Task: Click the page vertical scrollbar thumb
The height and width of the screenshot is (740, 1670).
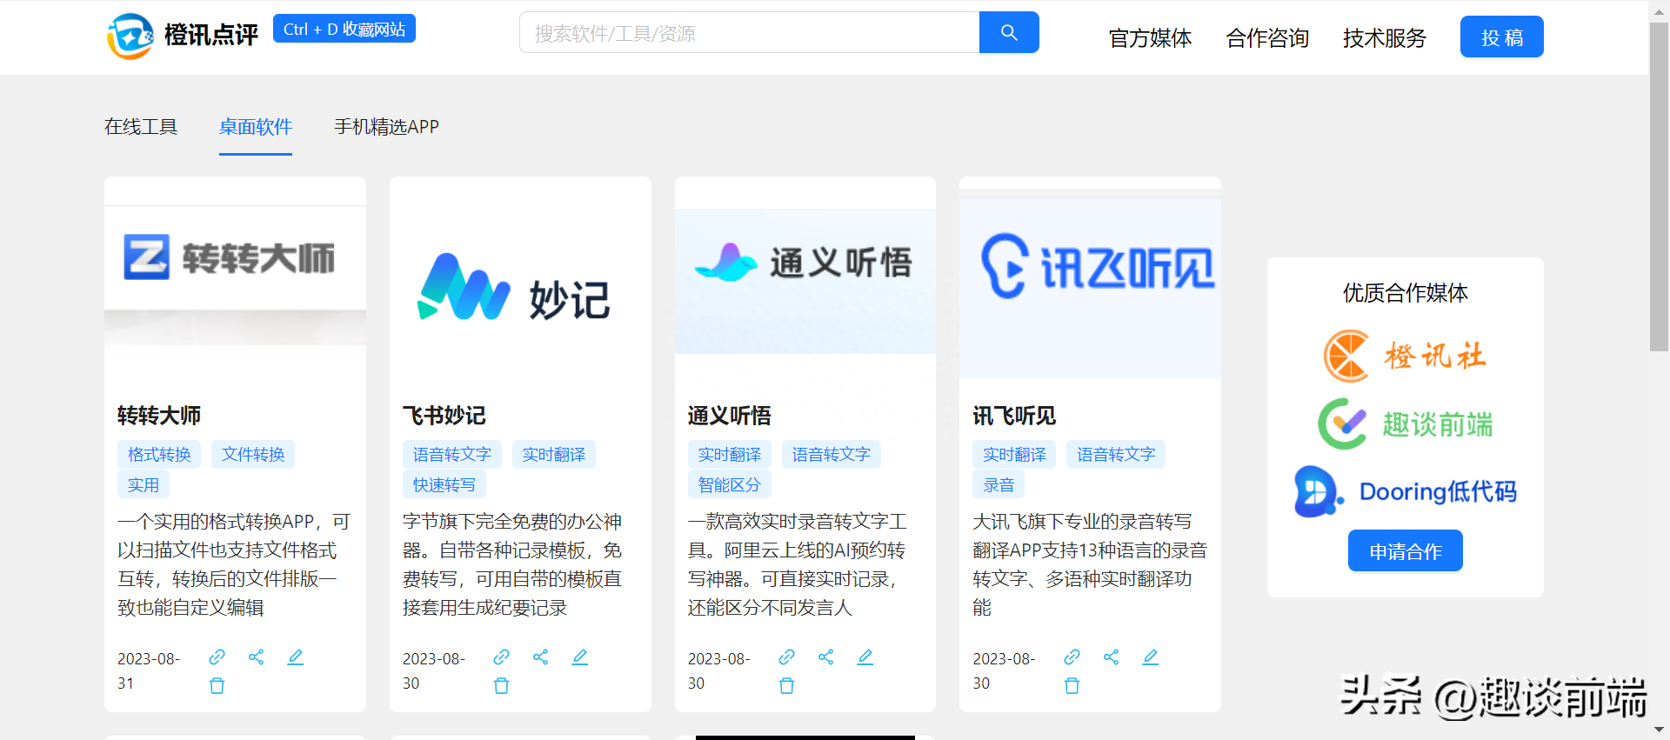Action: (x=1659, y=187)
